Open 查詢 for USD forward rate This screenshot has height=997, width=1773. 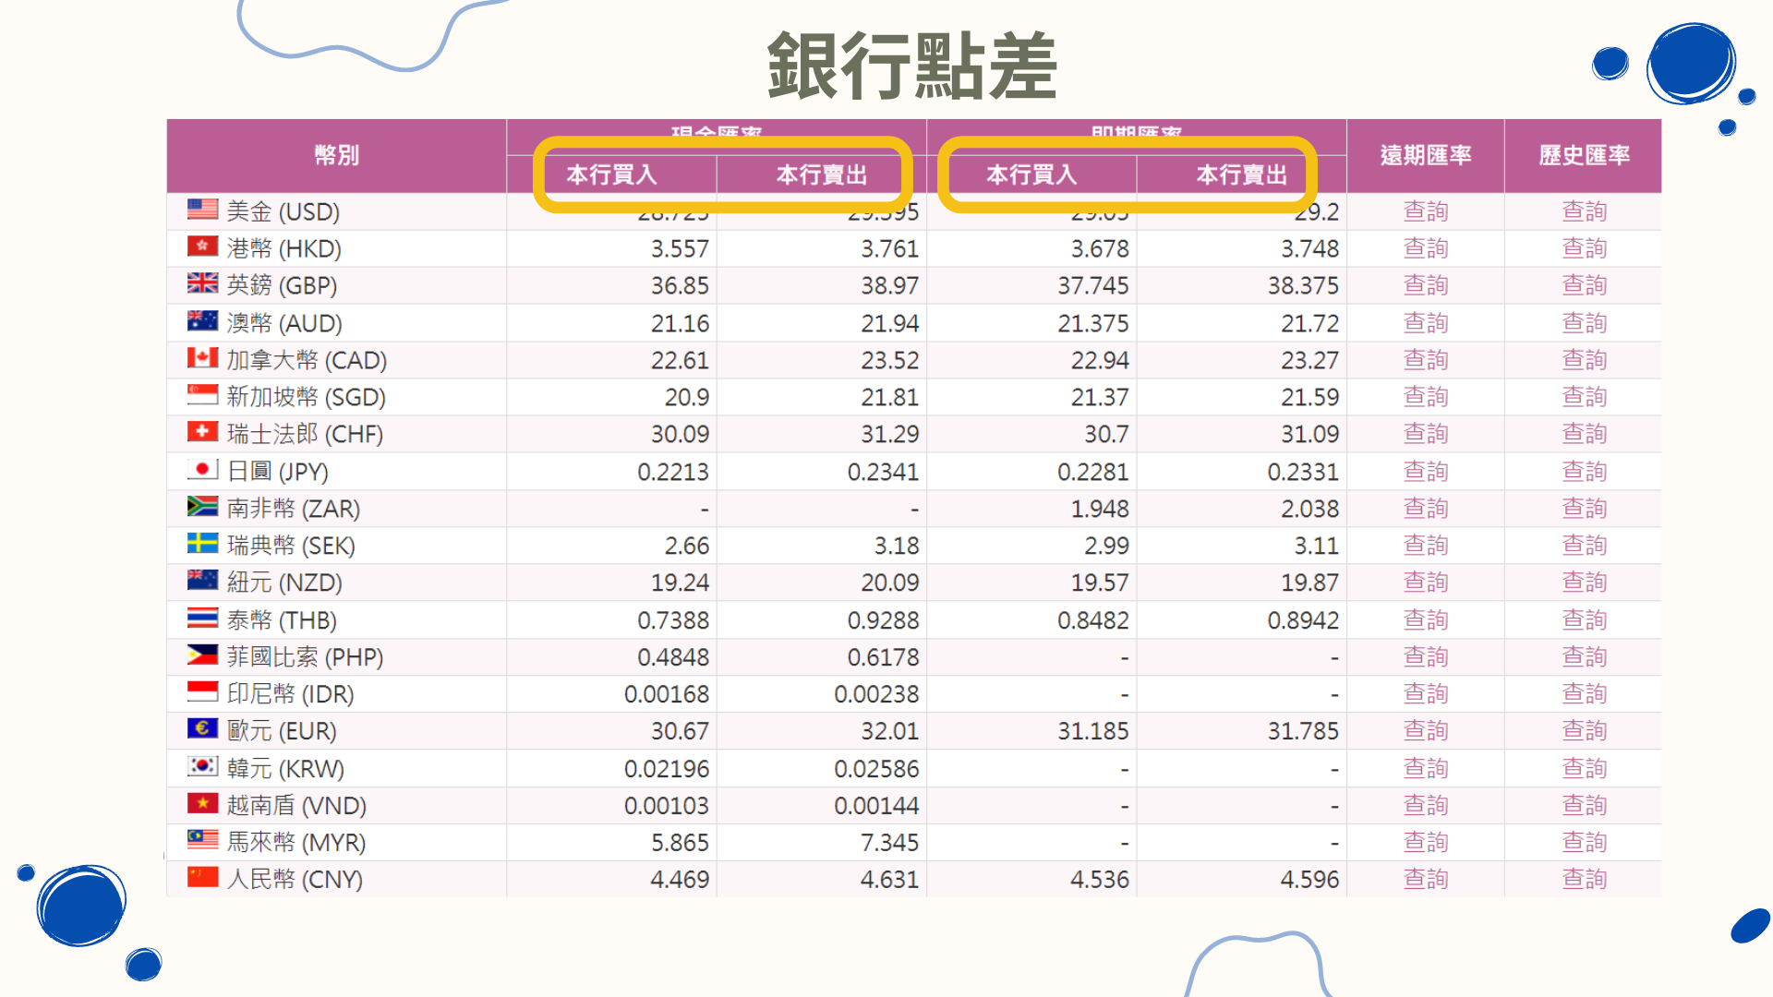tap(1426, 210)
